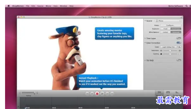Turn off the Color Correction switch

tap(179, 43)
